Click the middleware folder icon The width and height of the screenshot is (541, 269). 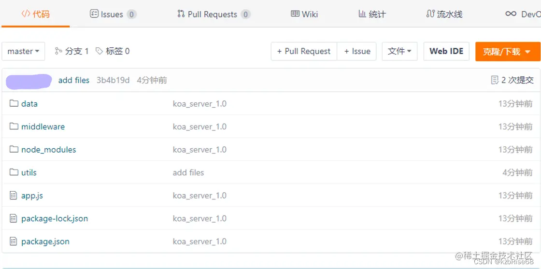(x=14, y=126)
